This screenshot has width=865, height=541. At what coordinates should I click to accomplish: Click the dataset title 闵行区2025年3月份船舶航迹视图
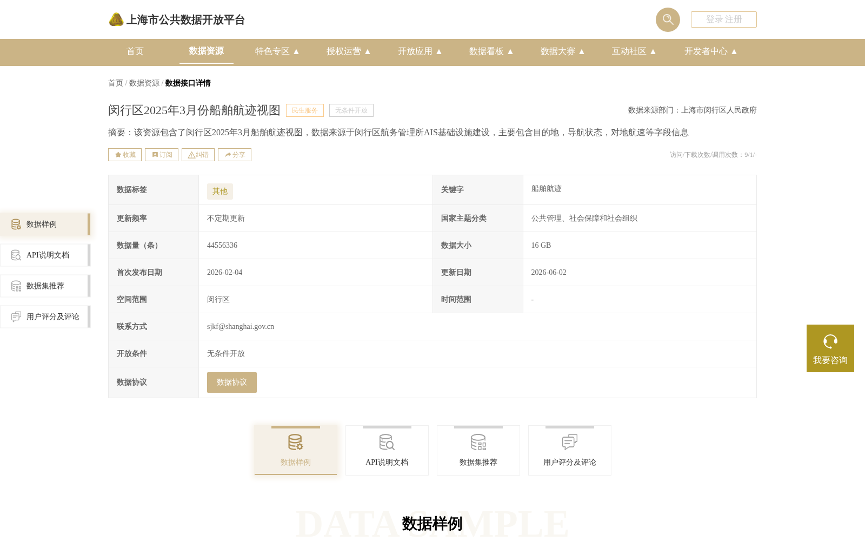pyautogui.click(x=194, y=110)
